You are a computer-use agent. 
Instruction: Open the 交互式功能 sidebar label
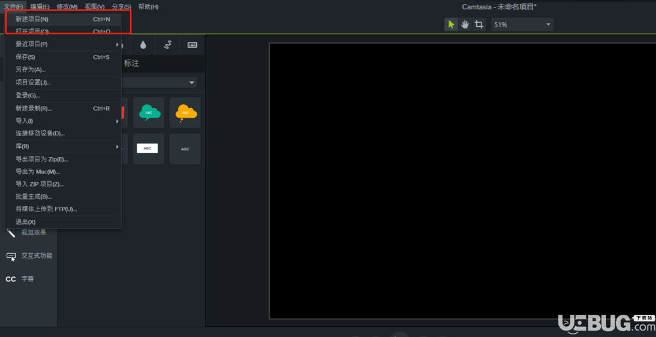point(37,256)
